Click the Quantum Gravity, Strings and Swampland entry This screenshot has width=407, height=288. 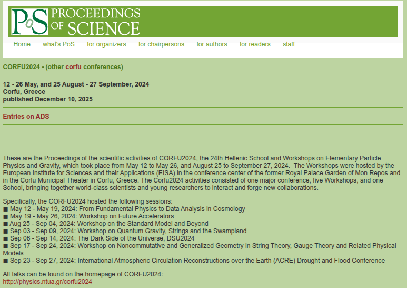coord(125,231)
